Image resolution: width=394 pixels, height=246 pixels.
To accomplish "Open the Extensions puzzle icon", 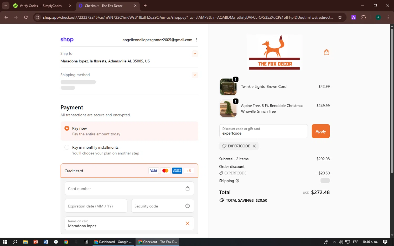I will coord(364,17).
